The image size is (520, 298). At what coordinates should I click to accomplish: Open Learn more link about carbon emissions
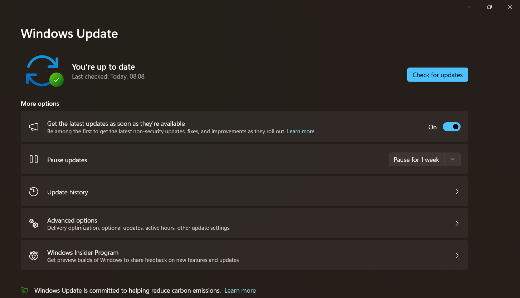tap(240, 290)
